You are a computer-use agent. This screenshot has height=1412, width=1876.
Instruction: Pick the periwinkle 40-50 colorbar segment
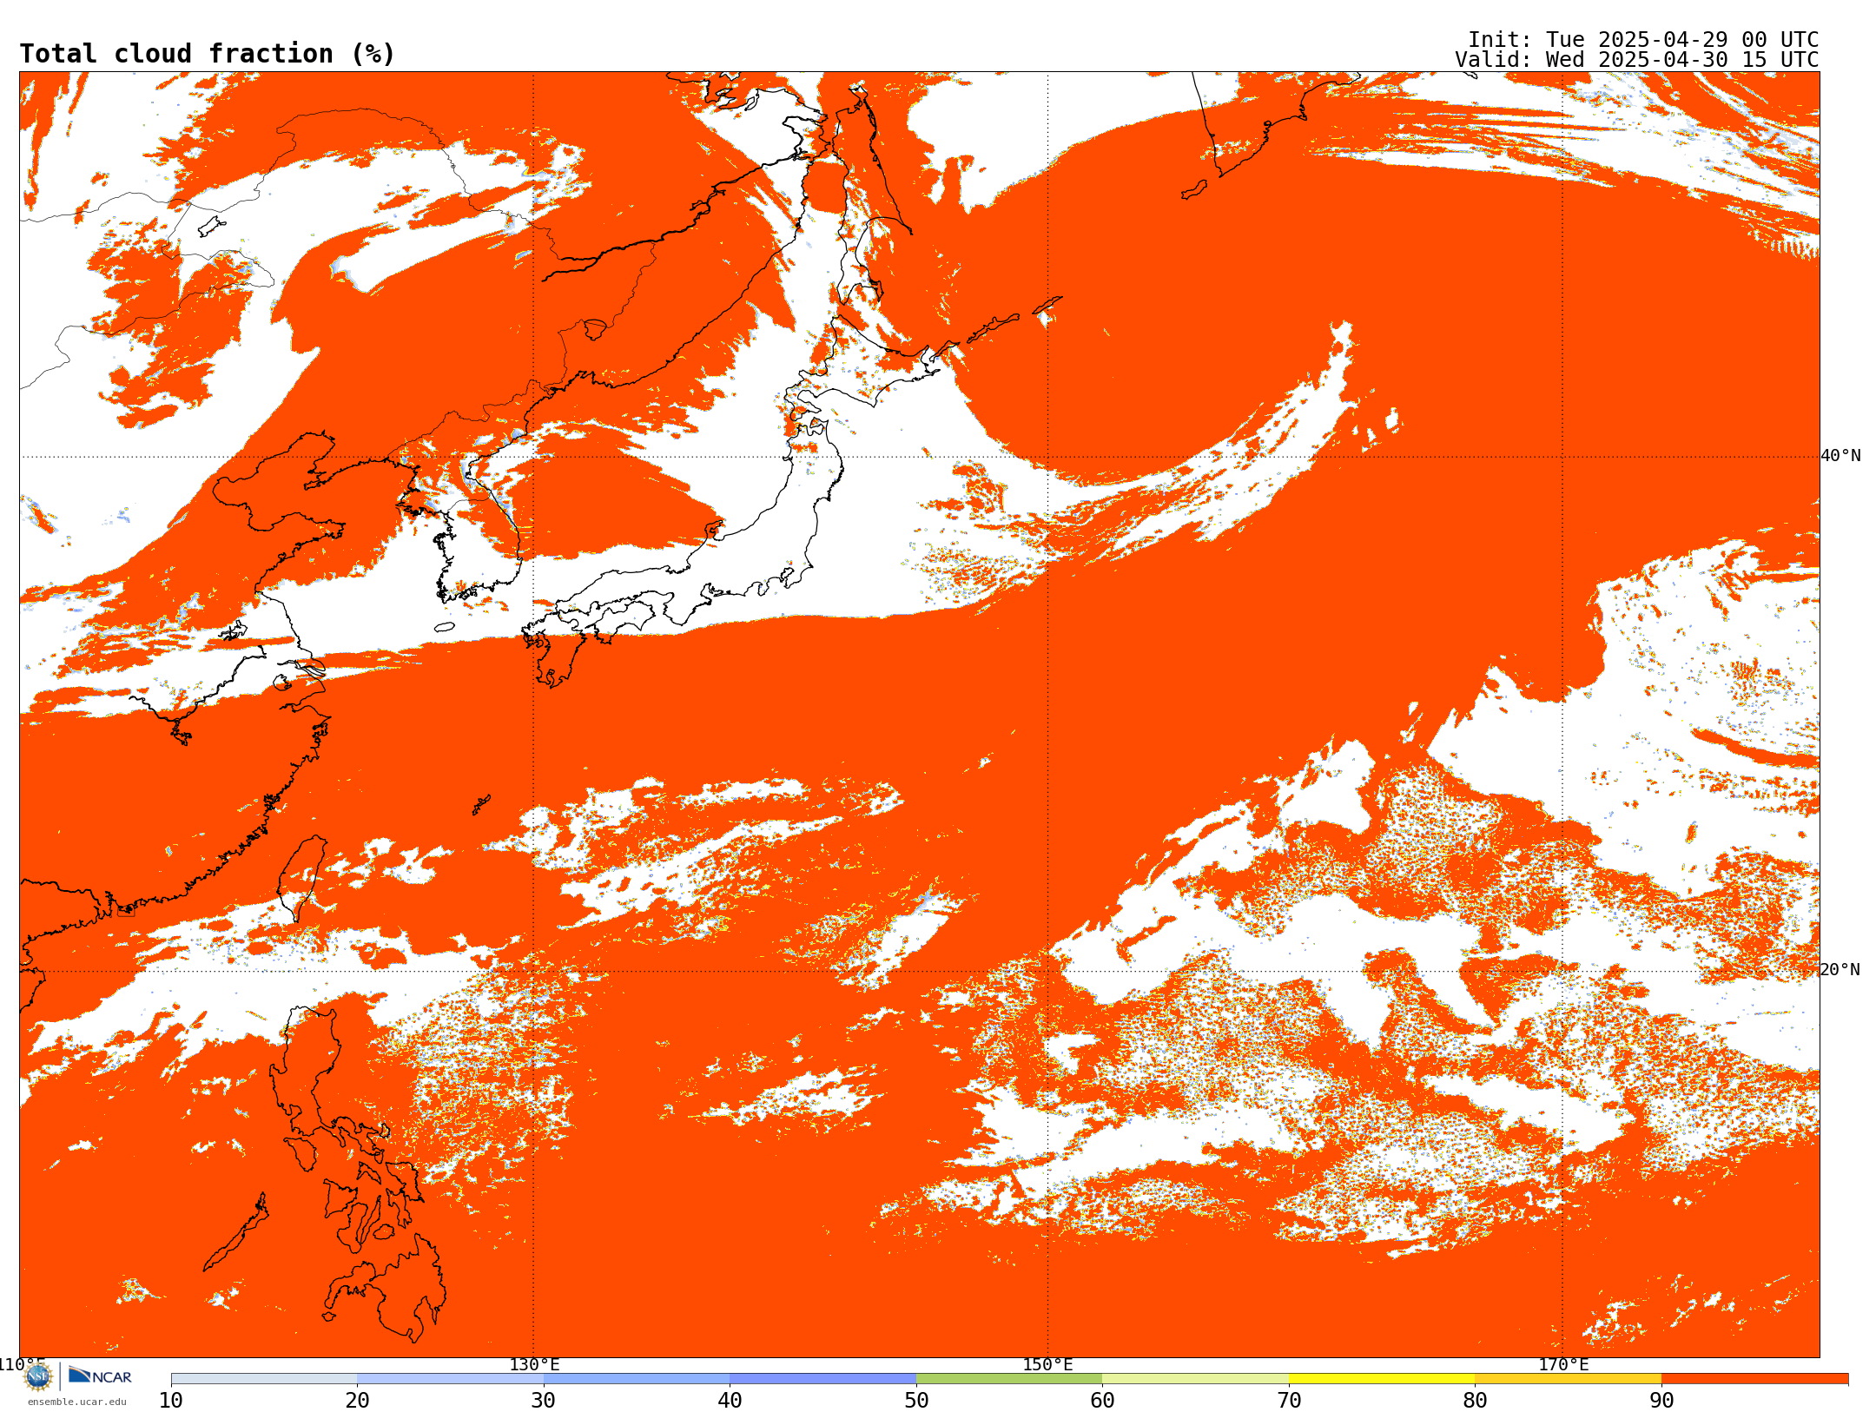[x=822, y=1379]
